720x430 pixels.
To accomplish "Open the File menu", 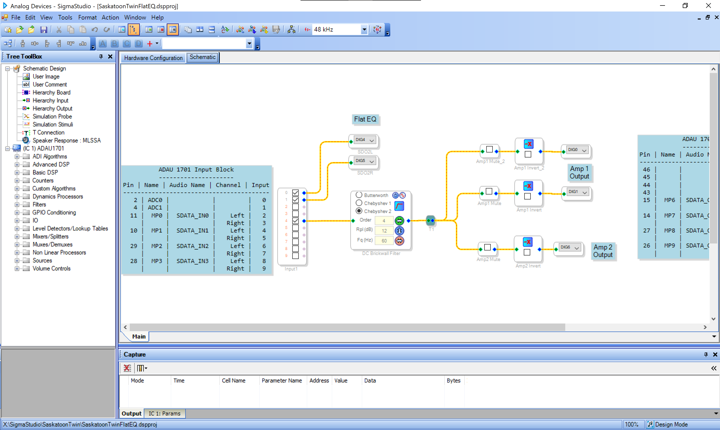I will [16, 17].
